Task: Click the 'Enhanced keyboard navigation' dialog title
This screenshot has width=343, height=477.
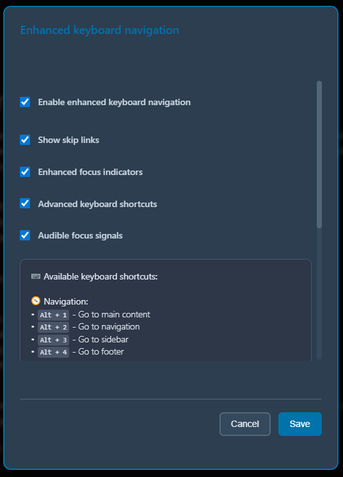Action: tap(100, 30)
